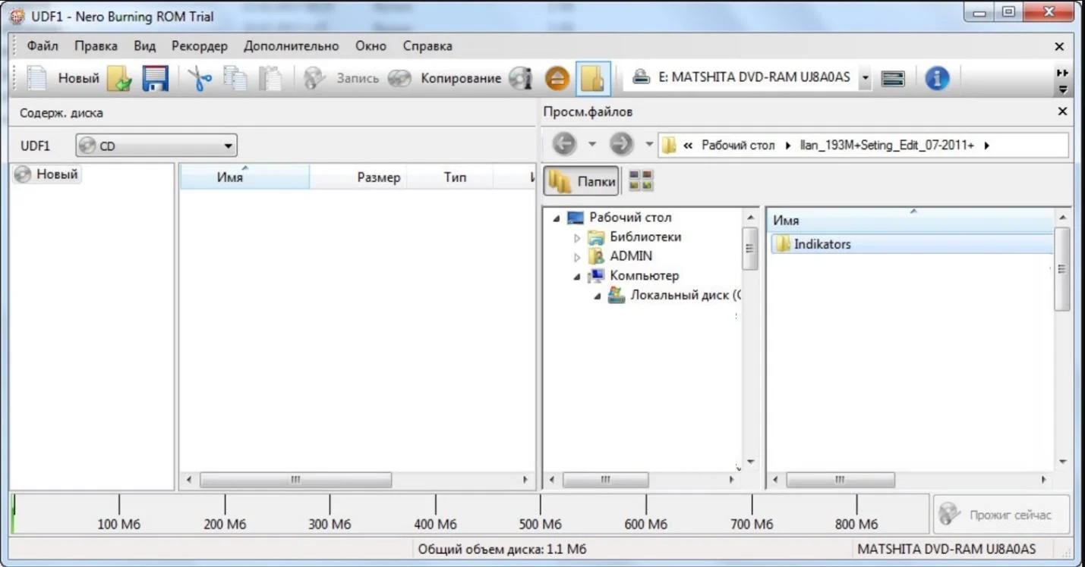Toggle the Папки folders button
Image resolution: width=1085 pixels, height=567 pixels.
(582, 181)
